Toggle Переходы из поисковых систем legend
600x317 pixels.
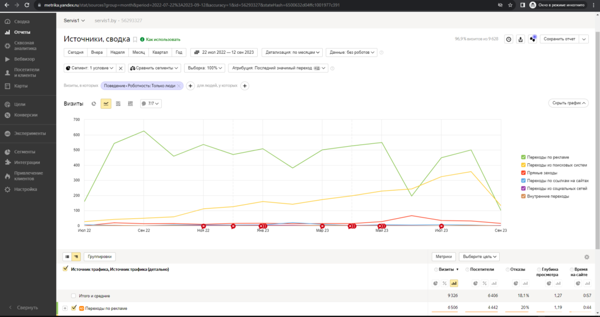(x=554, y=166)
